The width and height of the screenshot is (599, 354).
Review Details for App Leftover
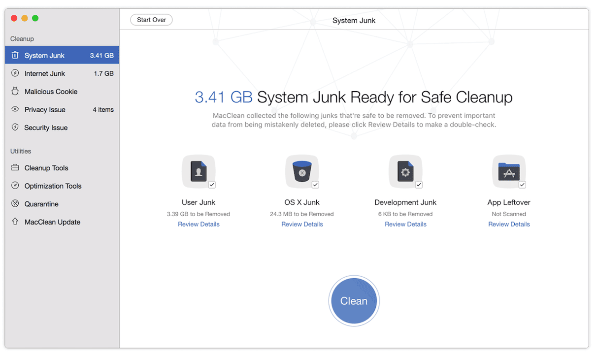pyautogui.click(x=509, y=224)
